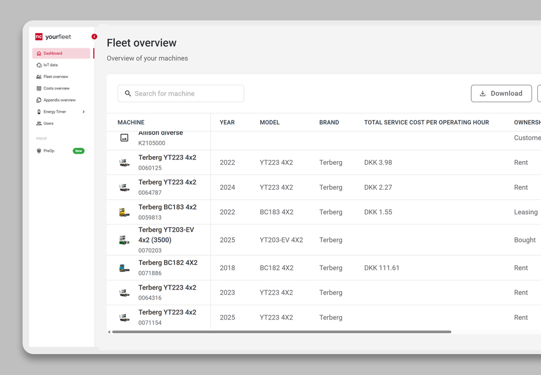
Task: Click cost value DKK 2.27
Action: (x=378, y=187)
